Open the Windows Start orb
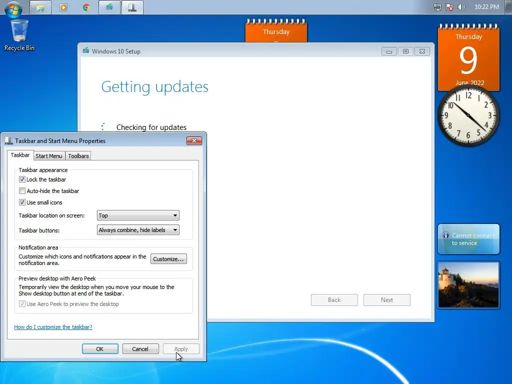 coord(13,8)
